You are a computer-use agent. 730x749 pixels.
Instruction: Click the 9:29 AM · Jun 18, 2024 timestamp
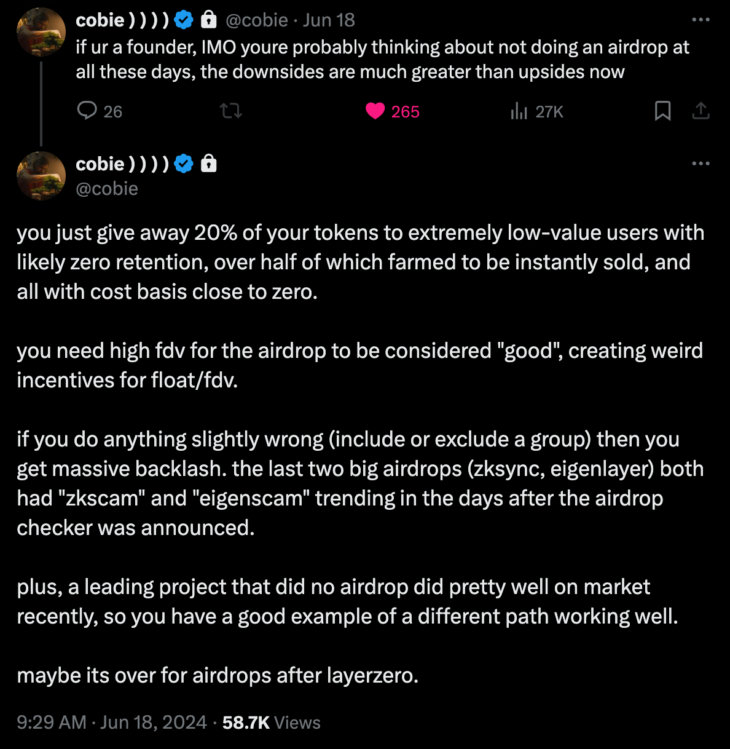pos(112,722)
